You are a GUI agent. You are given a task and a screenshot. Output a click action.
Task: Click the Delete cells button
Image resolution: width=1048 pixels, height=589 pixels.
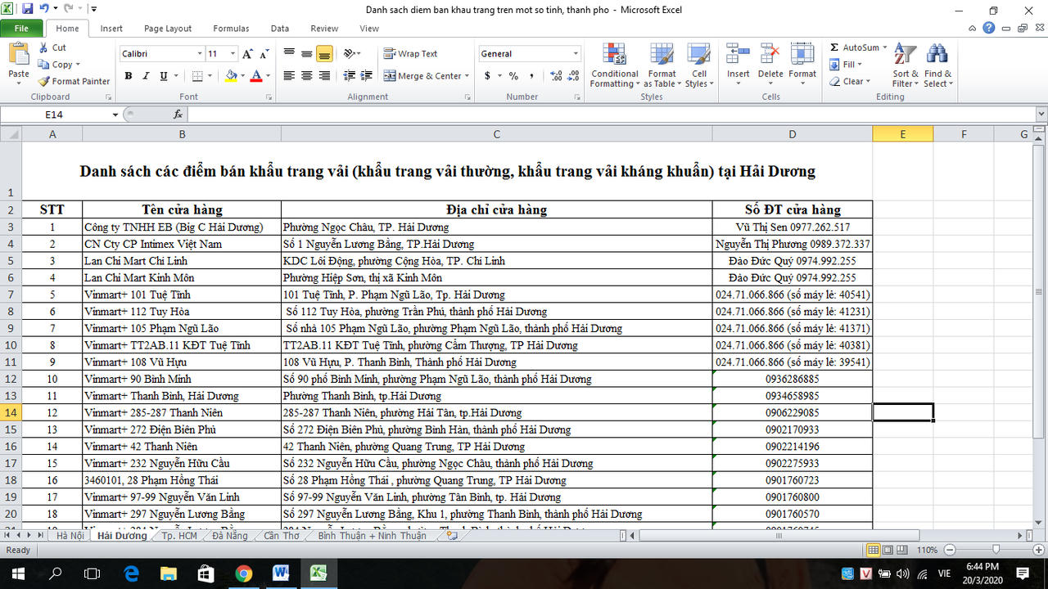click(770, 65)
